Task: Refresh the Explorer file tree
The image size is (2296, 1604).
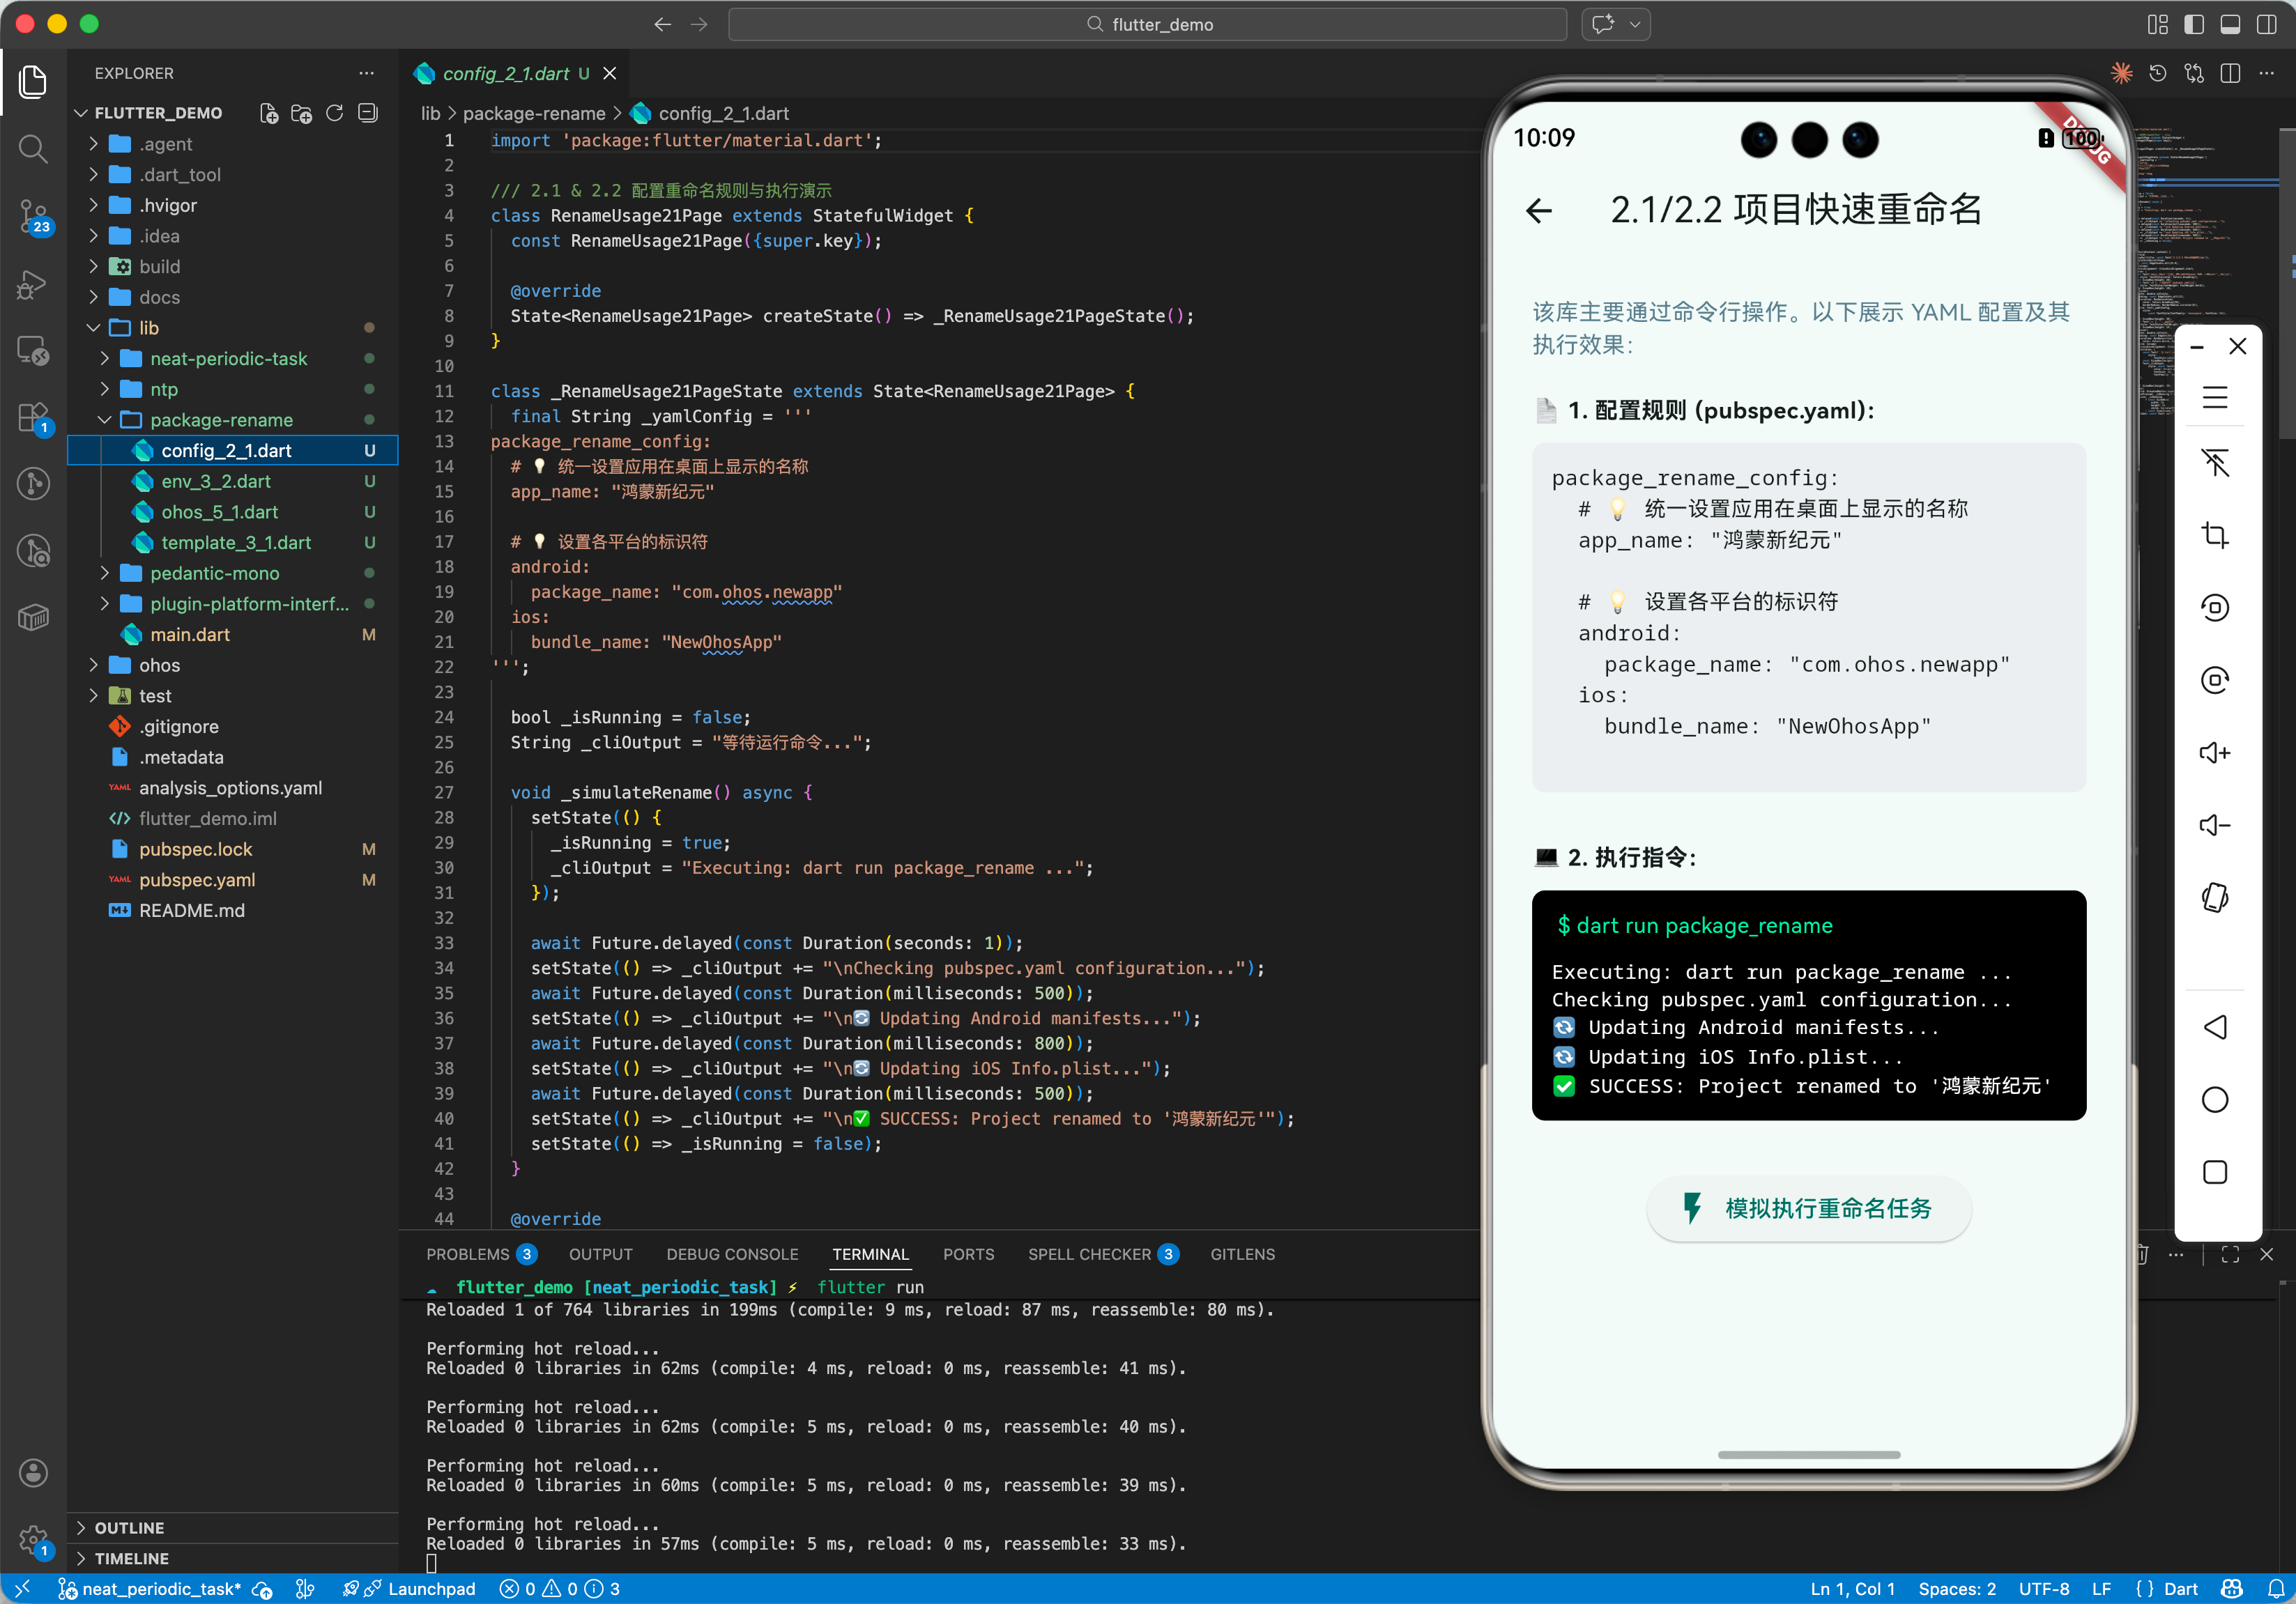Action: click(335, 113)
